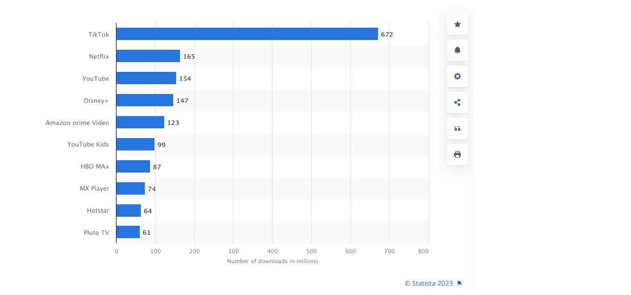Click the 400 tick on x-axis
This screenshot has height=295, width=631.
(x=272, y=251)
